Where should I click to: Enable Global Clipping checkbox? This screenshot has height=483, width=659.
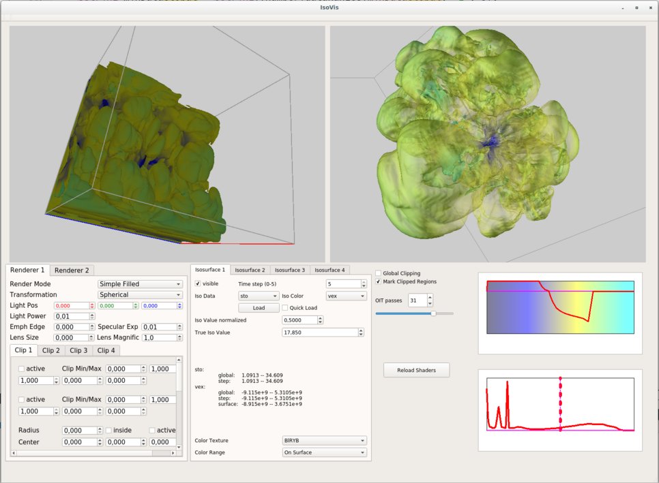(x=379, y=273)
